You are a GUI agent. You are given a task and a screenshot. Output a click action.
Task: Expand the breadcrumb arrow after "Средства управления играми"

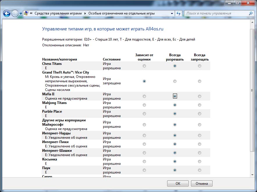(x=85, y=13)
